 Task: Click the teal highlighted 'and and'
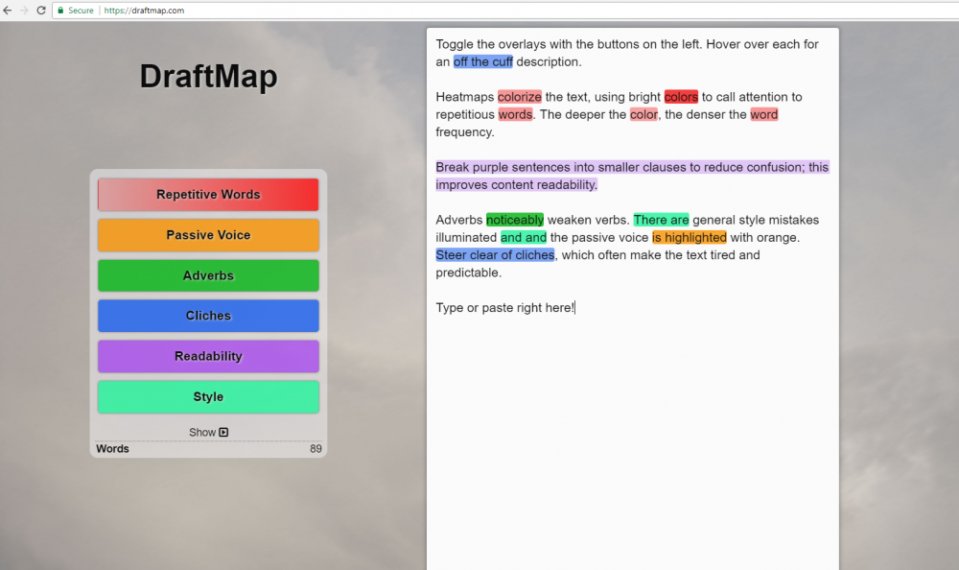524,238
